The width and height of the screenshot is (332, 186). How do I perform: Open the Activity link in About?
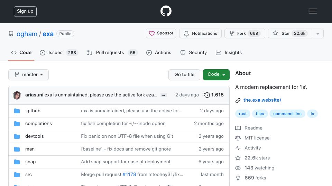click(x=253, y=148)
